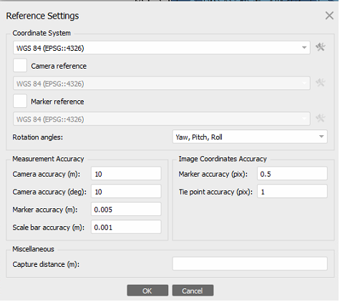This screenshot has height=302, width=340.
Task: Click the Marker reference label
Action: click(57, 102)
